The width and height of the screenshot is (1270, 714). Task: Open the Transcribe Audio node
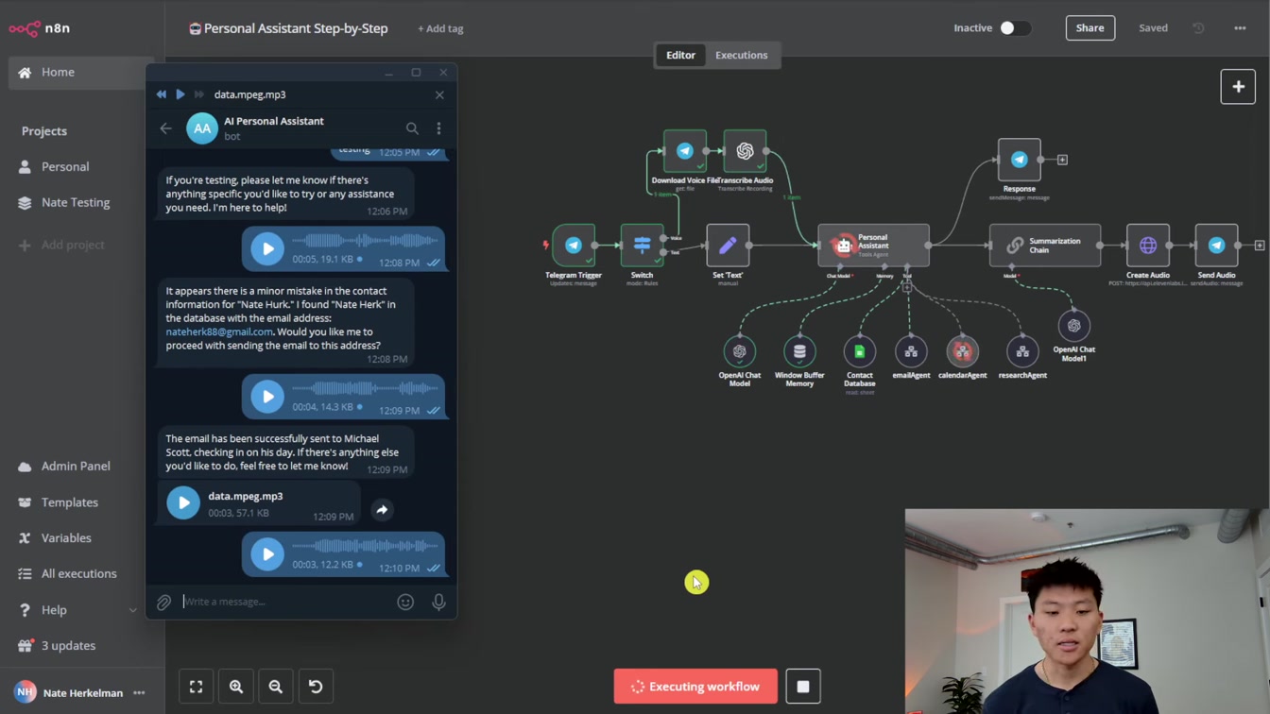(x=745, y=151)
